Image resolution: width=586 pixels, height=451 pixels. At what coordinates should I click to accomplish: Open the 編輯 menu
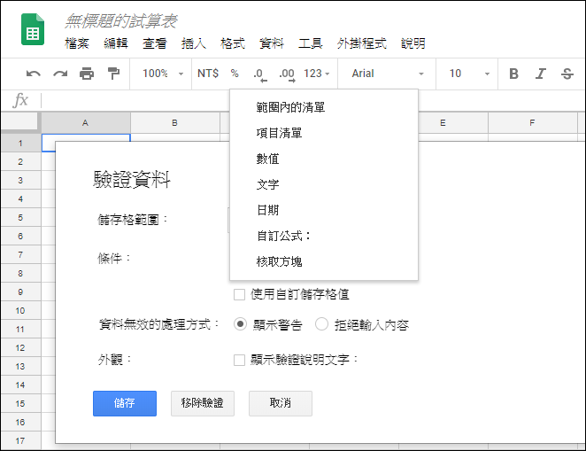click(116, 43)
